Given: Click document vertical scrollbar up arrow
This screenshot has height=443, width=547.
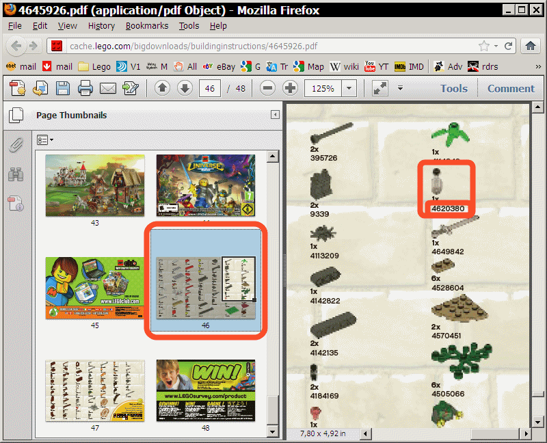Looking at the screenshot, I should click(537, 107).
